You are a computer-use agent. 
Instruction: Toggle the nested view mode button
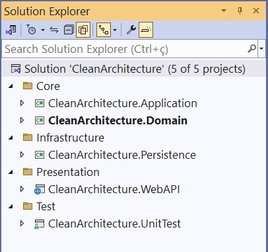click(104, 30)
